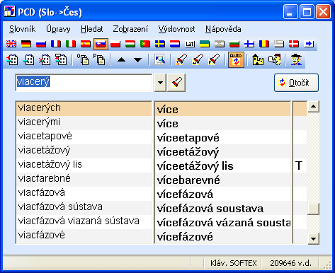Select the 'viacerými' entry
Screen dimensions: 335x273
click(84, 122)
